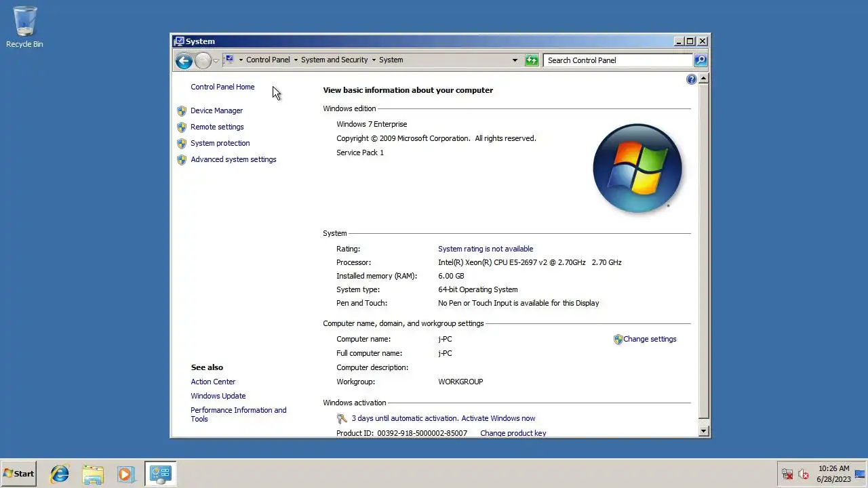Open Advanced system settings link
868x488 pixels.
point(233,159)
